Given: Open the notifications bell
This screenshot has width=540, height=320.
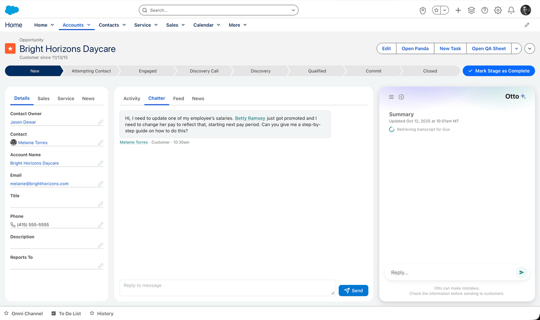Looking at the screenshot, I should [x=511, y=10].
